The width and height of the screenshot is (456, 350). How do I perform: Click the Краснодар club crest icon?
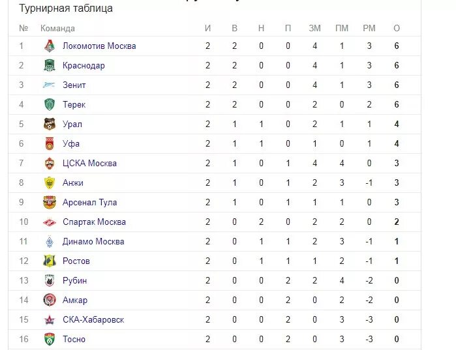[50, 65]
